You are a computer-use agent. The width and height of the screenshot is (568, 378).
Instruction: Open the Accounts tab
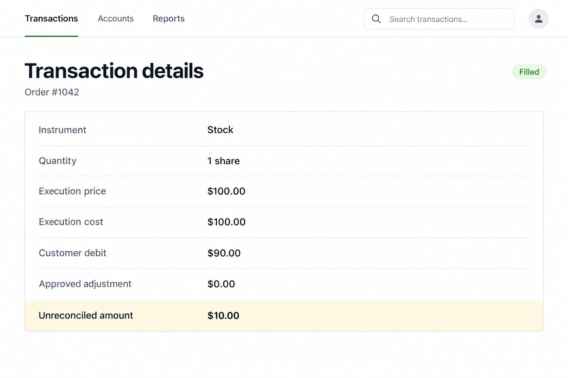[116, 18]
